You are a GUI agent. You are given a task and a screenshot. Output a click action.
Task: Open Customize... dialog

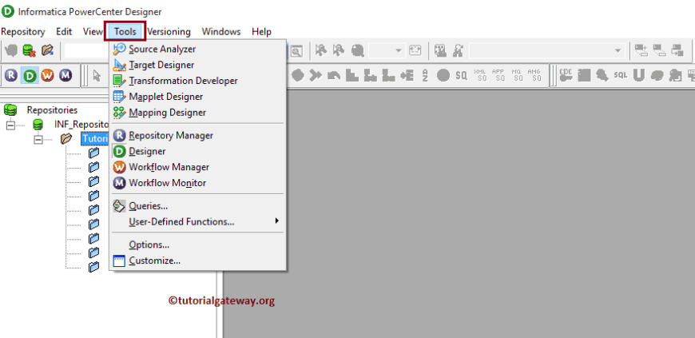198,260
